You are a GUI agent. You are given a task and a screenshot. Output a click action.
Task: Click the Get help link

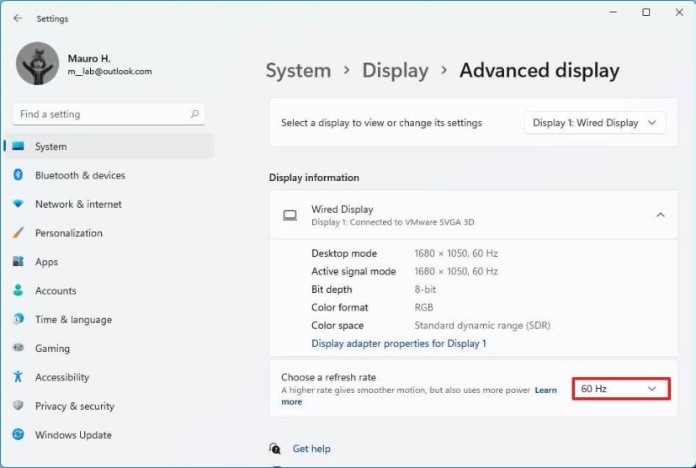point(311,449)
